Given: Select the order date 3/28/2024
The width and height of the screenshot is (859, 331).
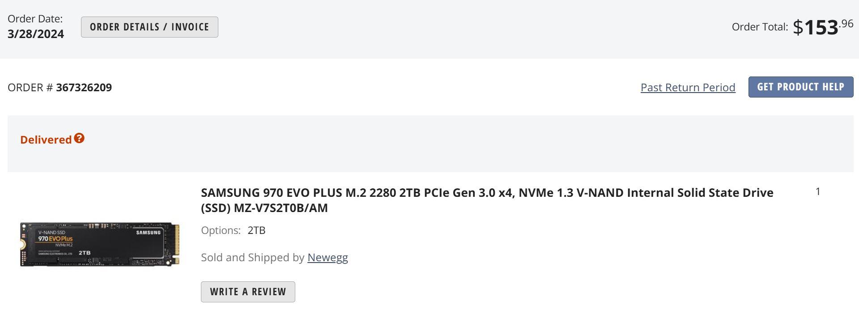Looking at the screenshot, I should click(35, 34).
